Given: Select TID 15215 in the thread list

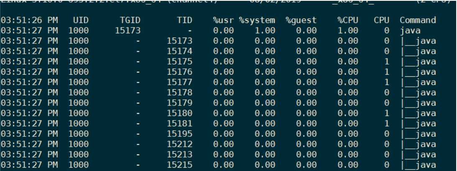Looking at the screenshot, I should click(x=179, y=165).
